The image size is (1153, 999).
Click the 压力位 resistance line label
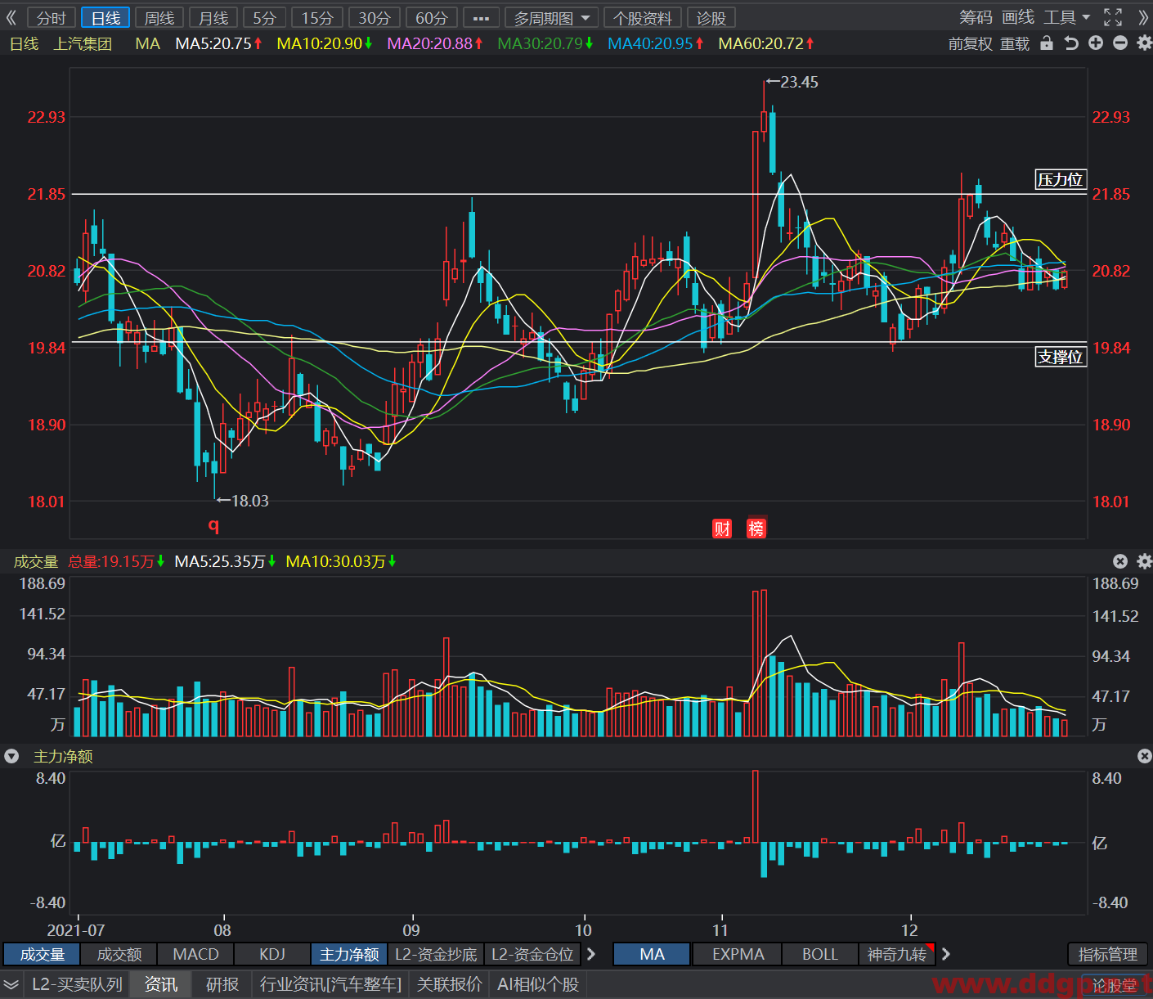coord(1061,179)
